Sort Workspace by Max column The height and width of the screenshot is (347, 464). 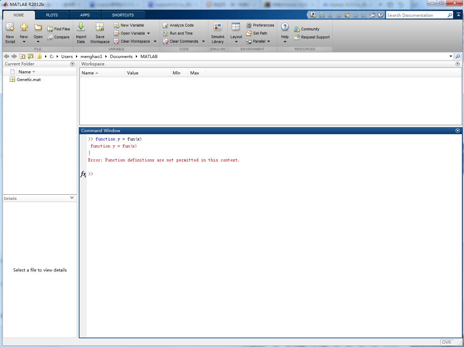[x=196, y=73]
